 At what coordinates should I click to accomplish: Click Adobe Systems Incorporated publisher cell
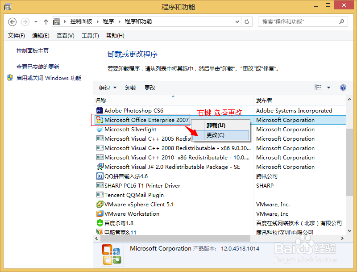(x=294, y=110)
